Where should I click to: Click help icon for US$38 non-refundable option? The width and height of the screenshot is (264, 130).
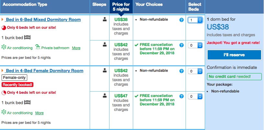[181, 20]
